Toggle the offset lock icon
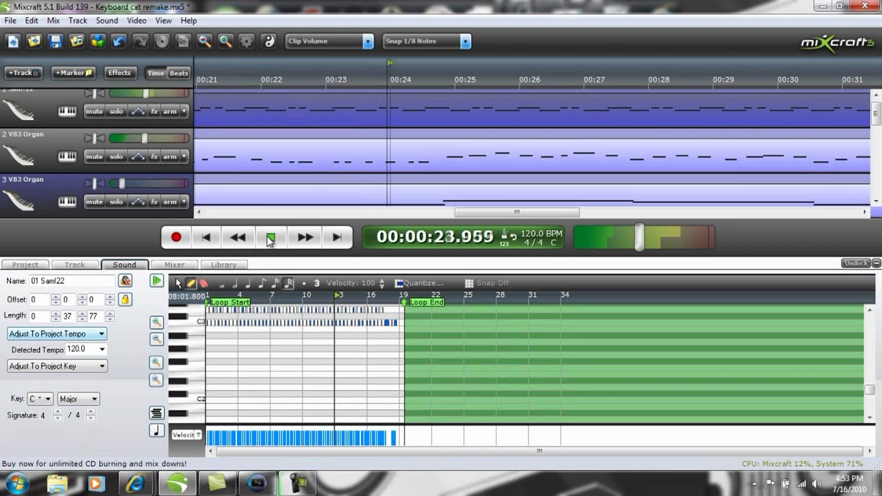The width and height of the screenshot is (882, 496). pyautogui.click(x=125, y=300)
